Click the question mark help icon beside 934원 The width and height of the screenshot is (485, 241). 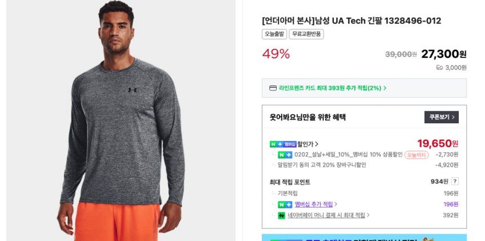pos(455,181)
